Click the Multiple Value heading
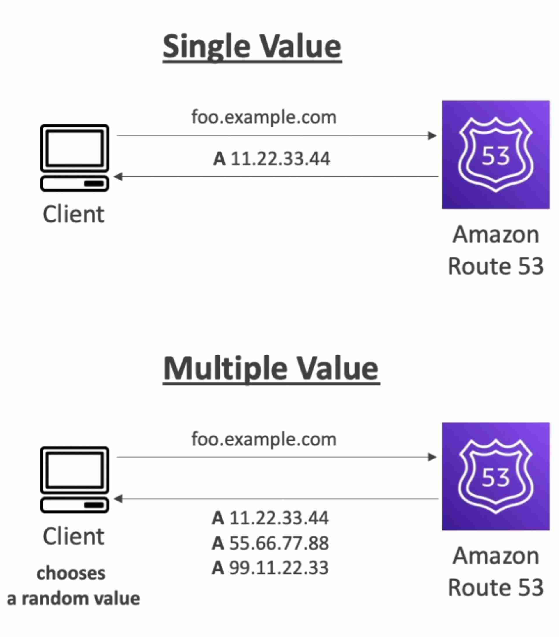The height and width of the screenshot is (637, 559). pyautogui.click(x=271, y=369)
